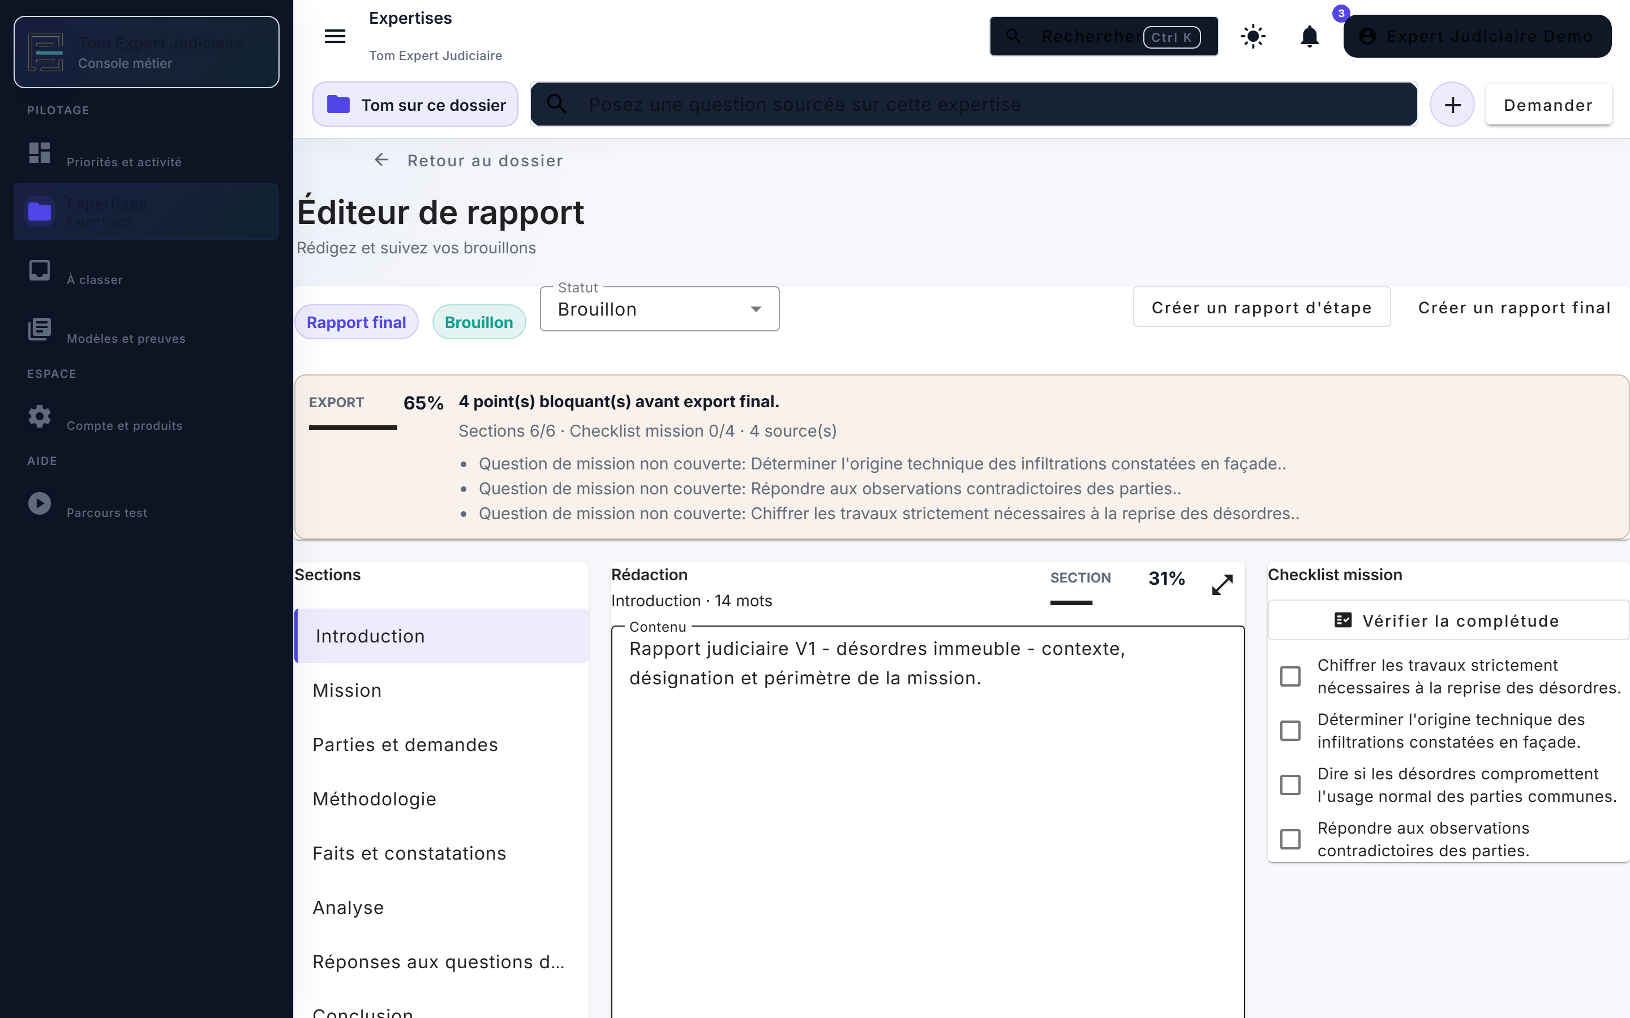The height and width of the screenshot is (1018, 1630).
Task: Click the Rapport final chip
Action: [x=357, y=322]
